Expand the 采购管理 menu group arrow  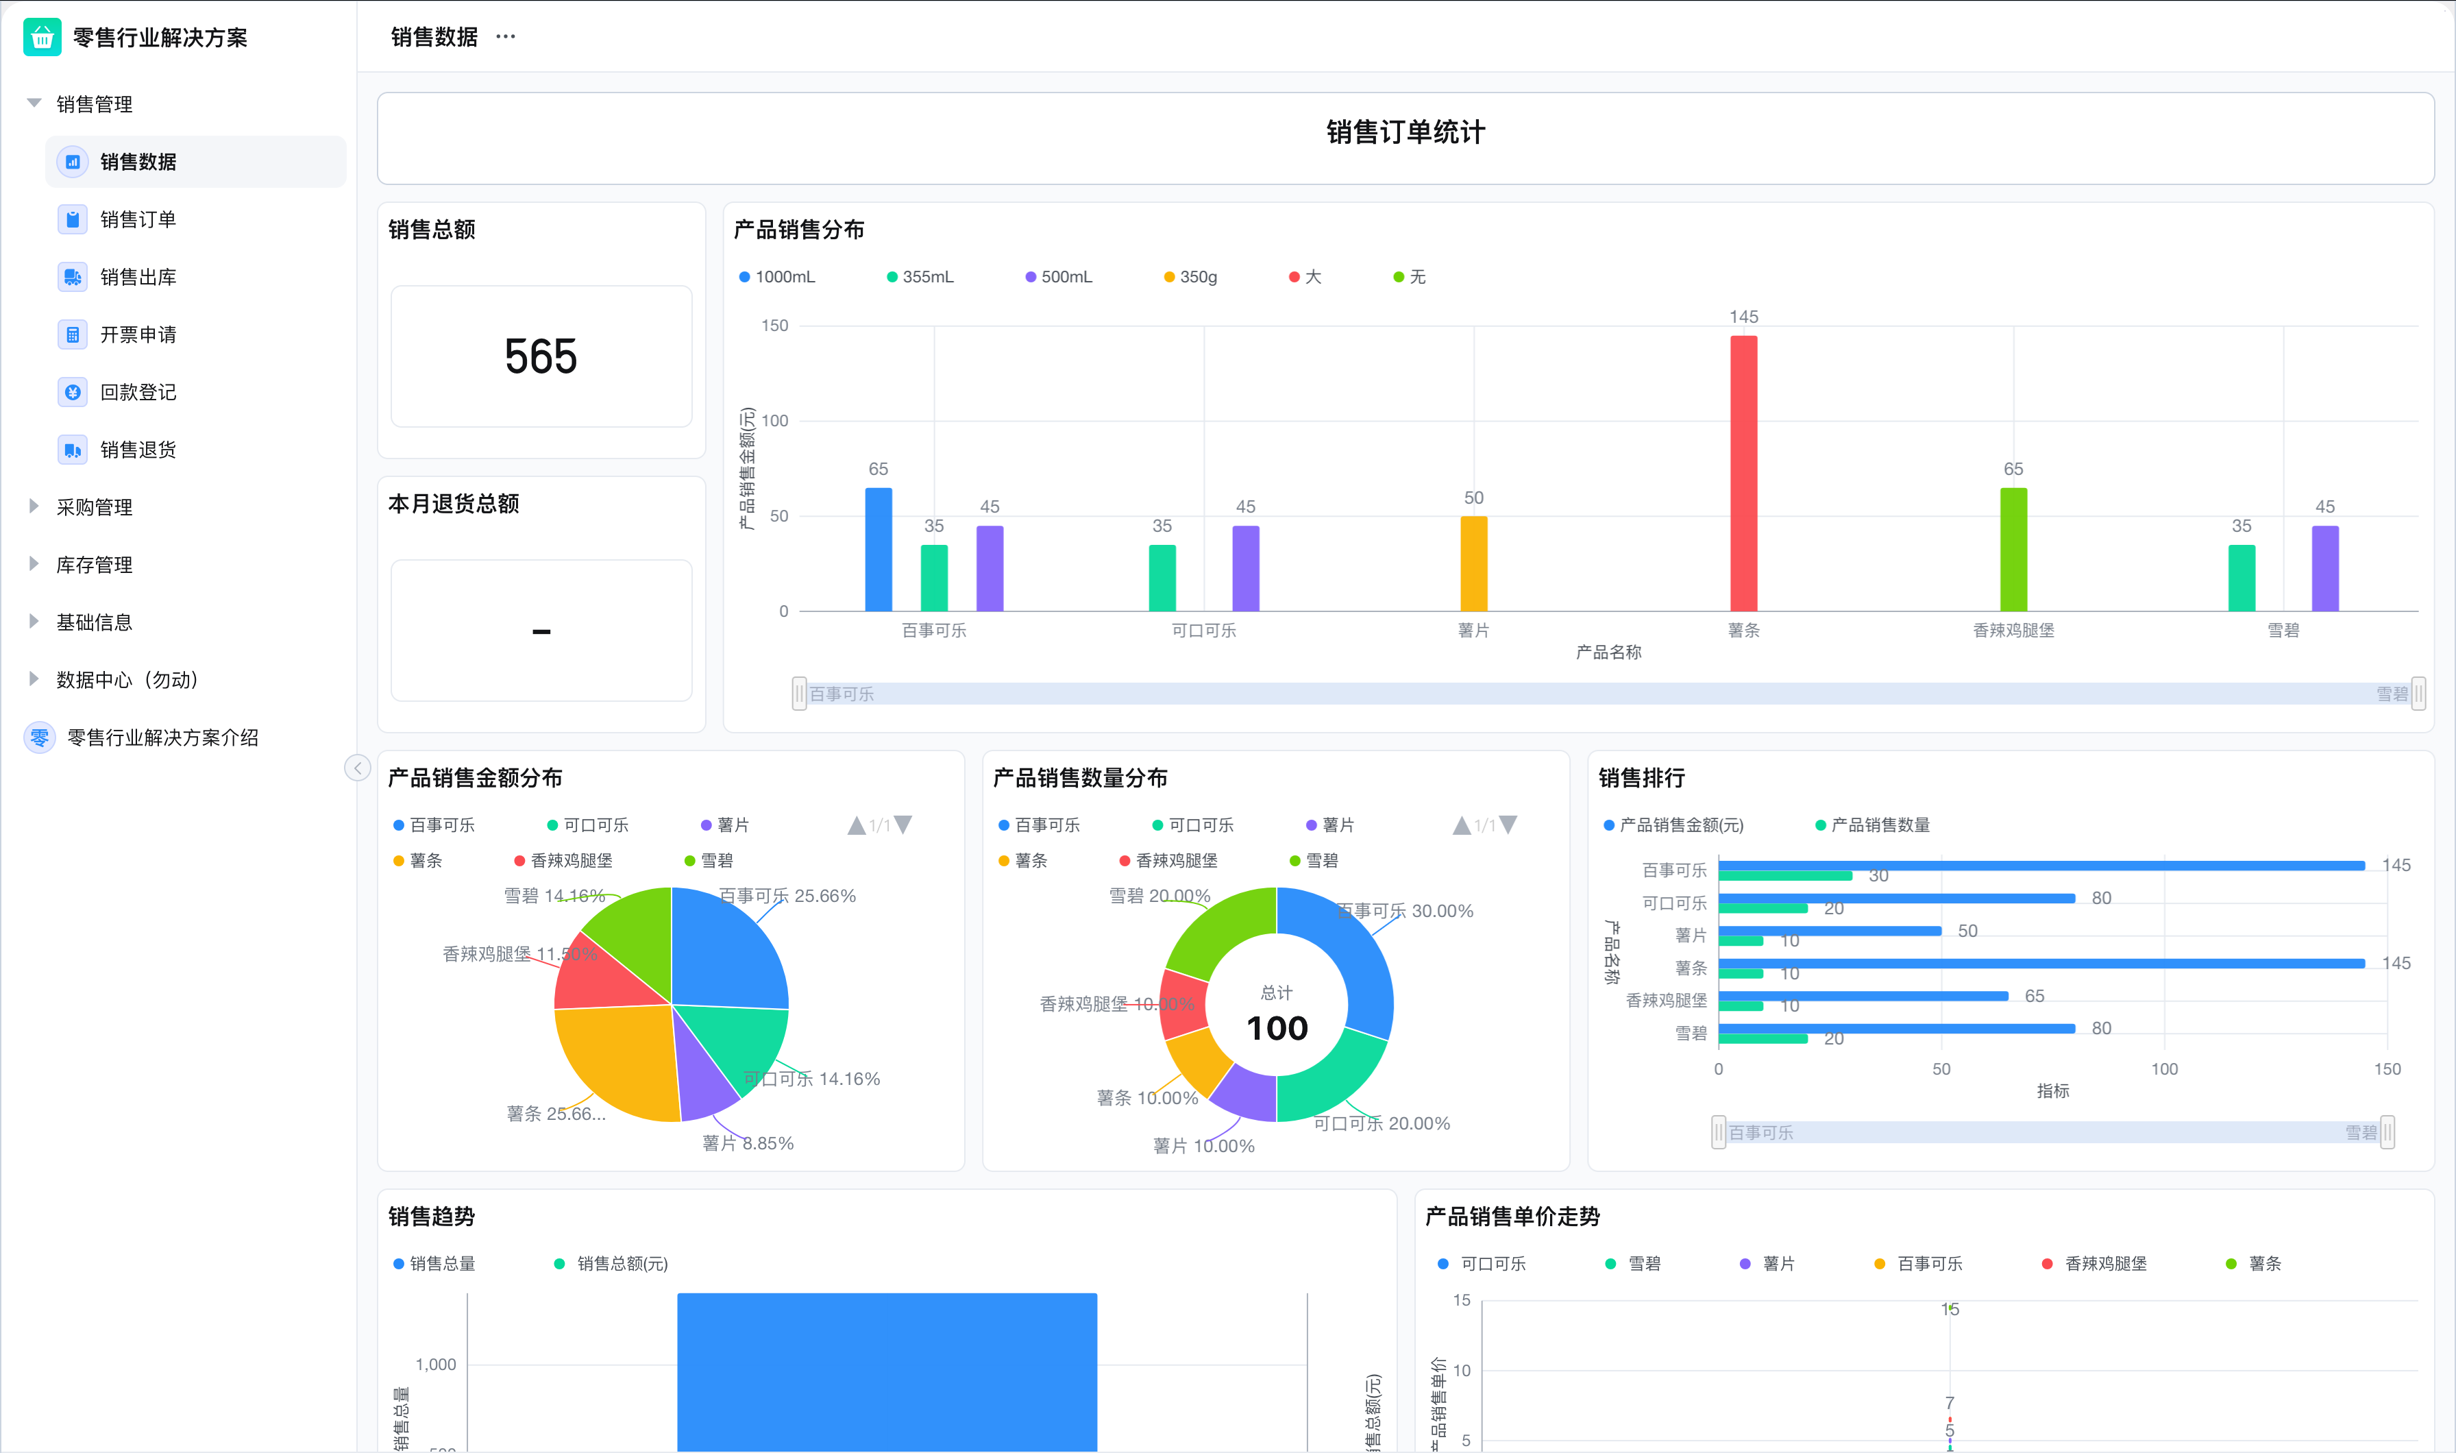click(x=34, y=506)
